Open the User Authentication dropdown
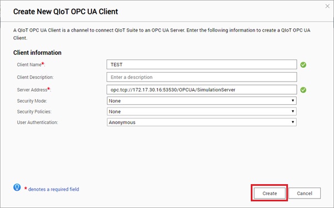Viewport: 334px width, 208px height. (201, 122)
